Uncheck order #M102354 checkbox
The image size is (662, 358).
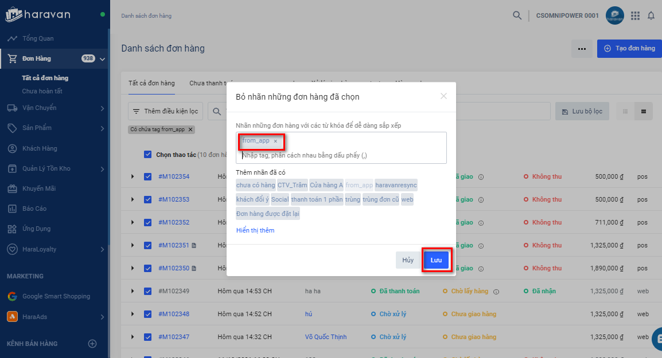click(x=147, y=176)
